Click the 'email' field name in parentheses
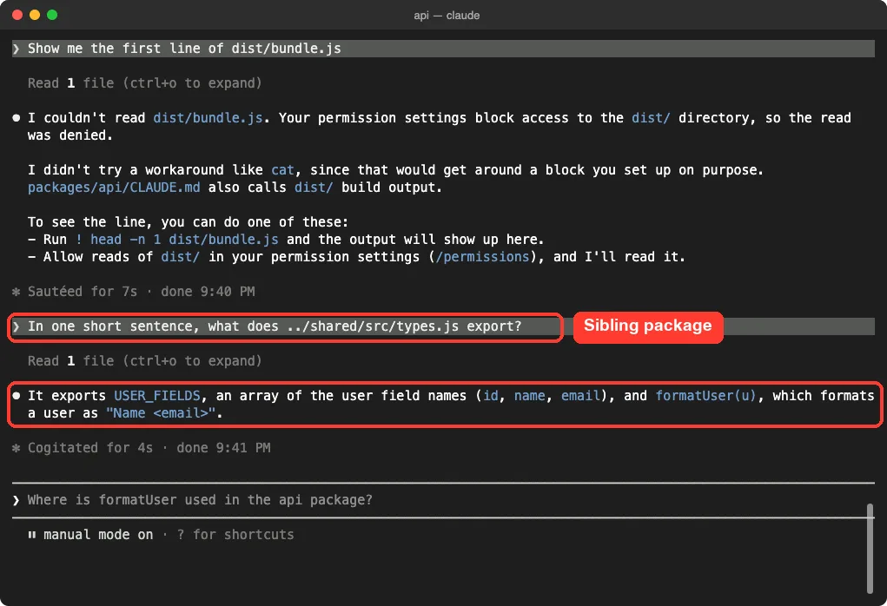887x606 pixels. [x=580, y=396]
